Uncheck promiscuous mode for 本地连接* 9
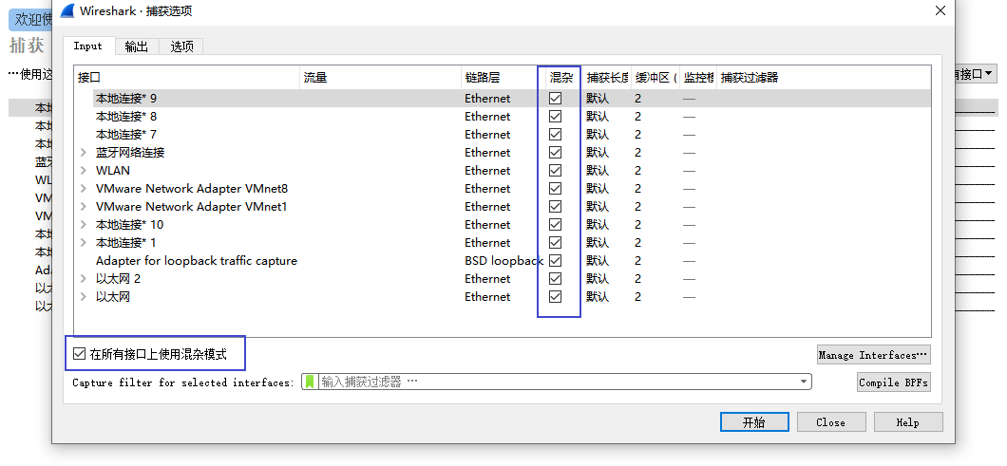Viewport: 1007px width, 466px height. pos(556,98)
